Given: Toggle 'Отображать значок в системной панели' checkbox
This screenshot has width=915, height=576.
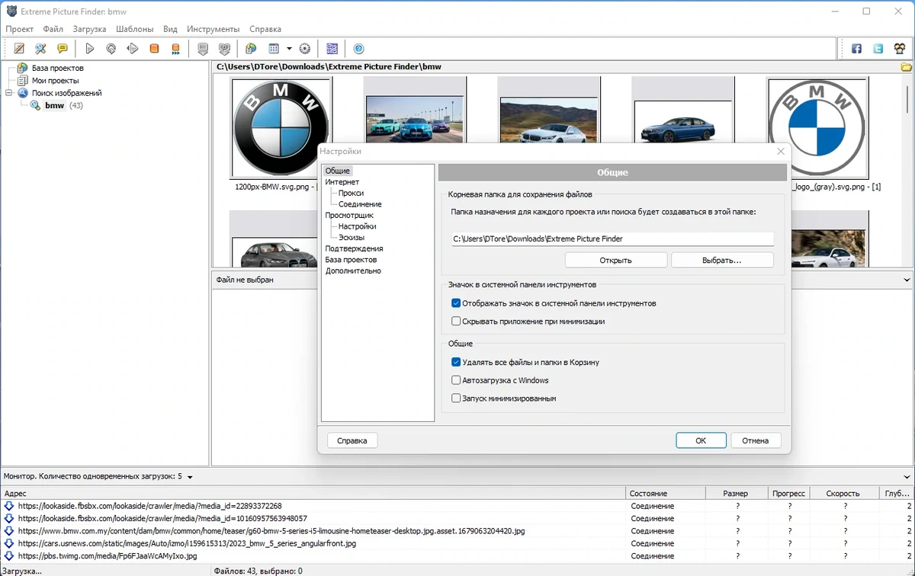Looking at the screenshot, I should tap(456, 303).
